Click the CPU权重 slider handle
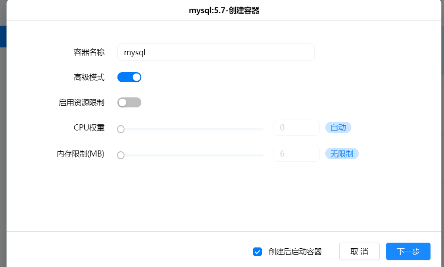This screenshot has width=444, height=267. [121, 129]
